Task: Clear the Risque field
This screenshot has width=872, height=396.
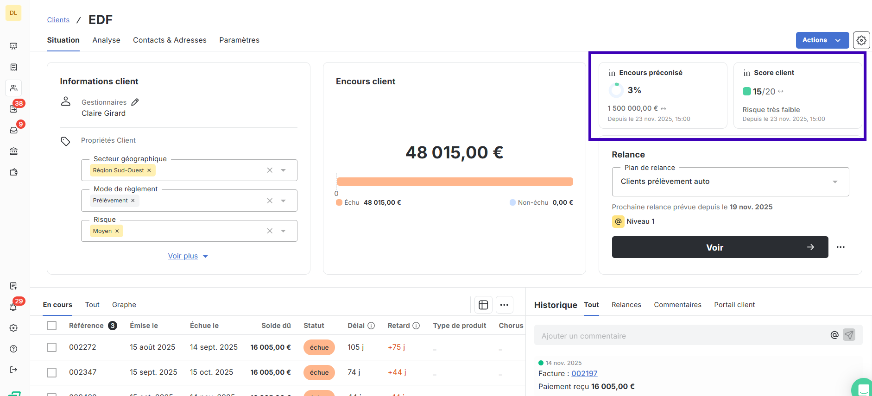Action: pos(270,231)
